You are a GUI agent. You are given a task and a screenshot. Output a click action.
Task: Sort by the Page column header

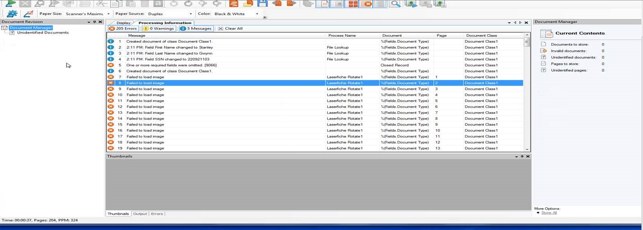[x=449, y=35]
